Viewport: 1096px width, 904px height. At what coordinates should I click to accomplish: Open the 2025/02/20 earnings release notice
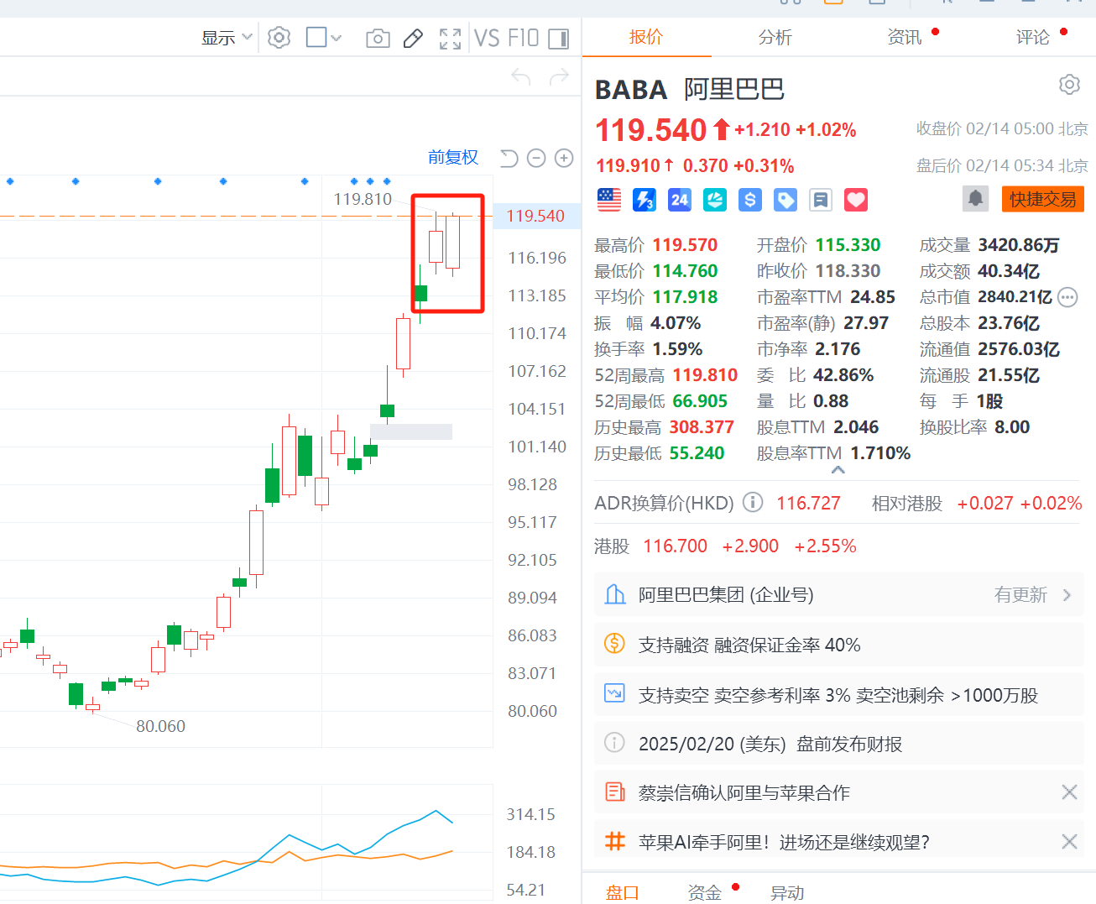[x=838, y=744]
